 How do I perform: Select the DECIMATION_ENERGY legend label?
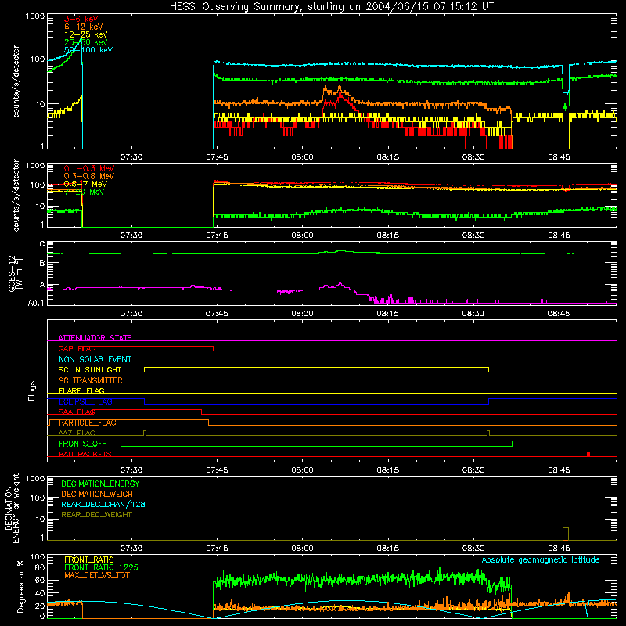point(100,484)
